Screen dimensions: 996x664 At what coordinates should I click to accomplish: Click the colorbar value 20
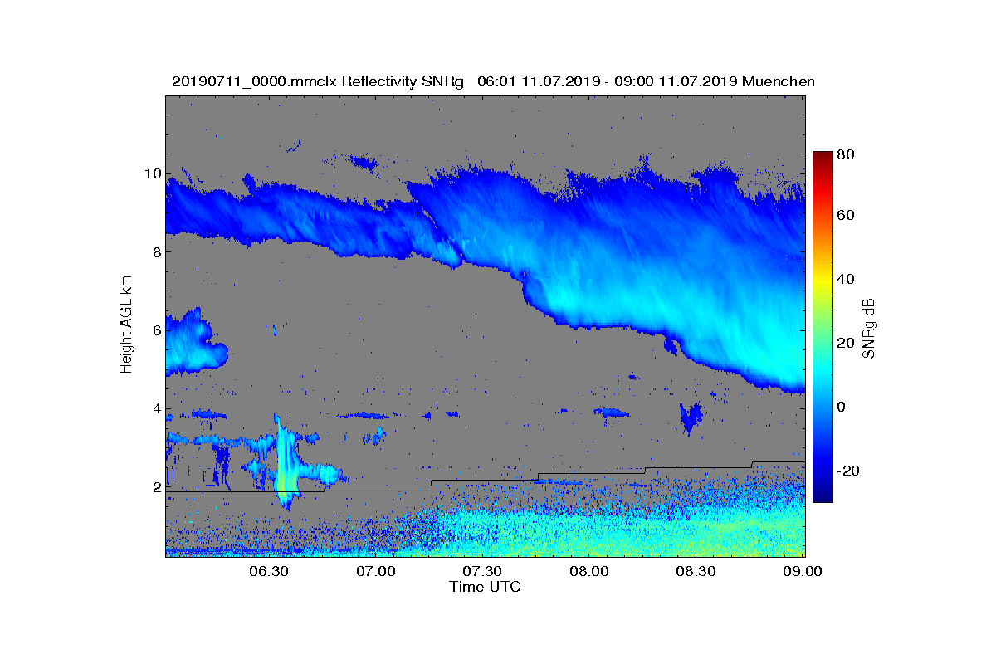[845, 343]
